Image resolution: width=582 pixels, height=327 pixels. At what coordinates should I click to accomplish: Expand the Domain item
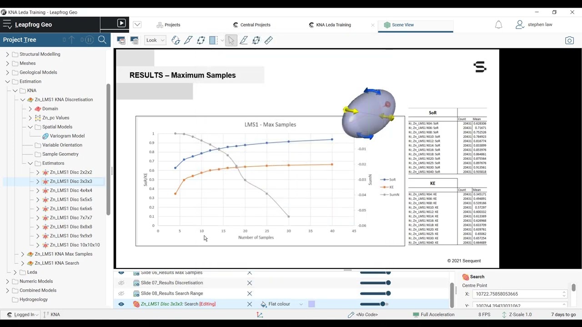pos(30,109)
